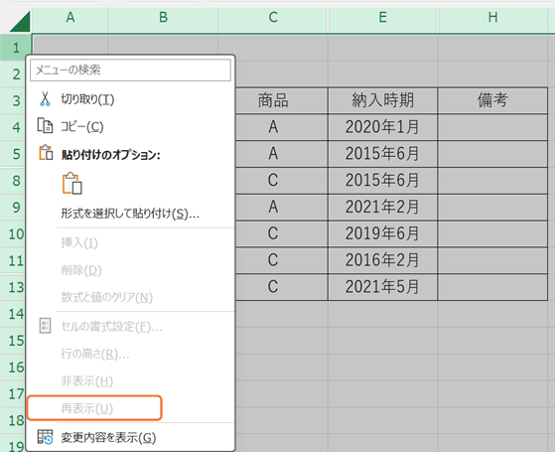Select 変更内容を表示(G) menu entry
The width and height of the screenshot is (556, 453).
[x=108, y=438]
